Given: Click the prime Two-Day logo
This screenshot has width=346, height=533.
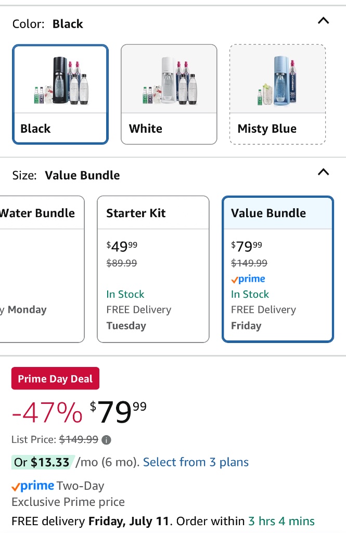Looking at the screenshot, I should 33,486.
